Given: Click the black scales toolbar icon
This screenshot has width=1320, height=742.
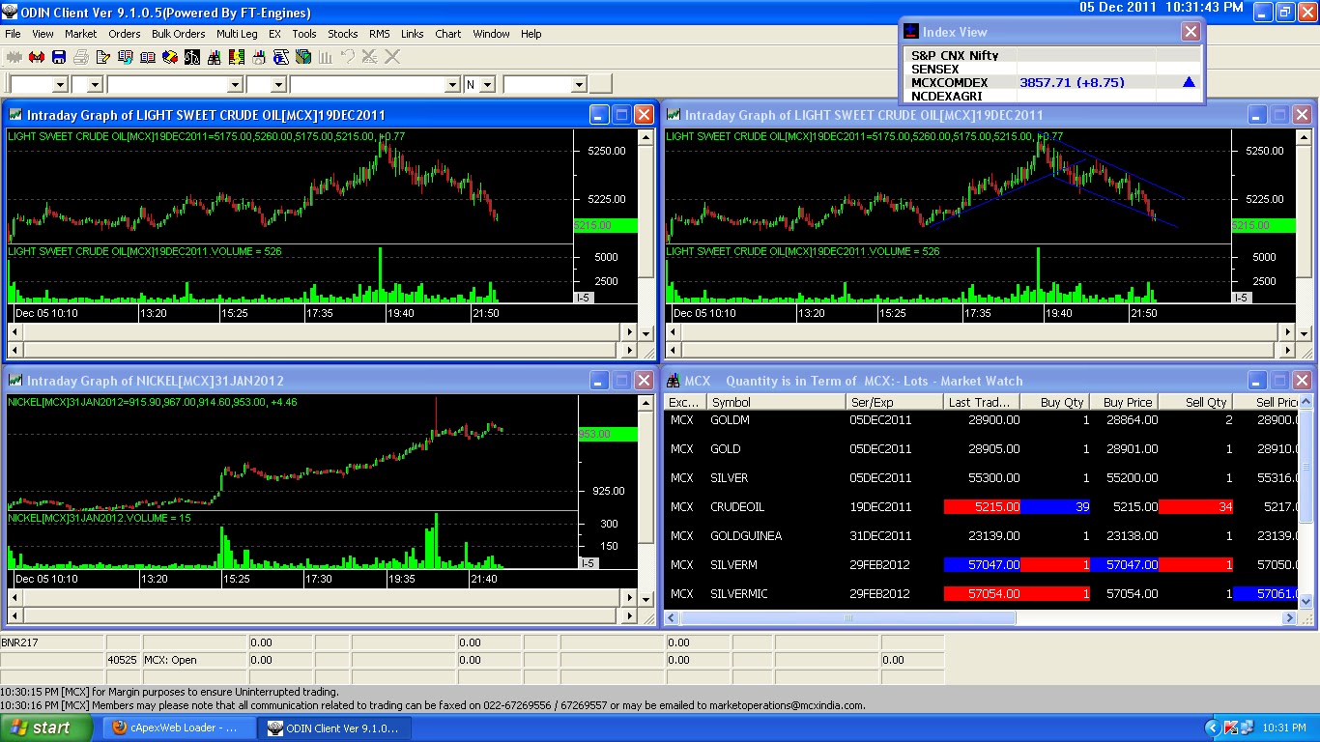Looking at the screenshot, I should click(192, 57).
